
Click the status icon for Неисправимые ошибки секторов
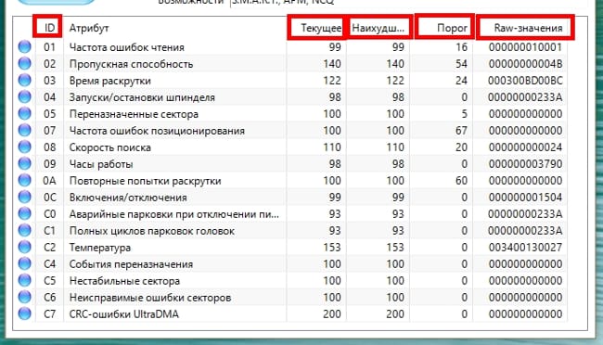(25, 298)
